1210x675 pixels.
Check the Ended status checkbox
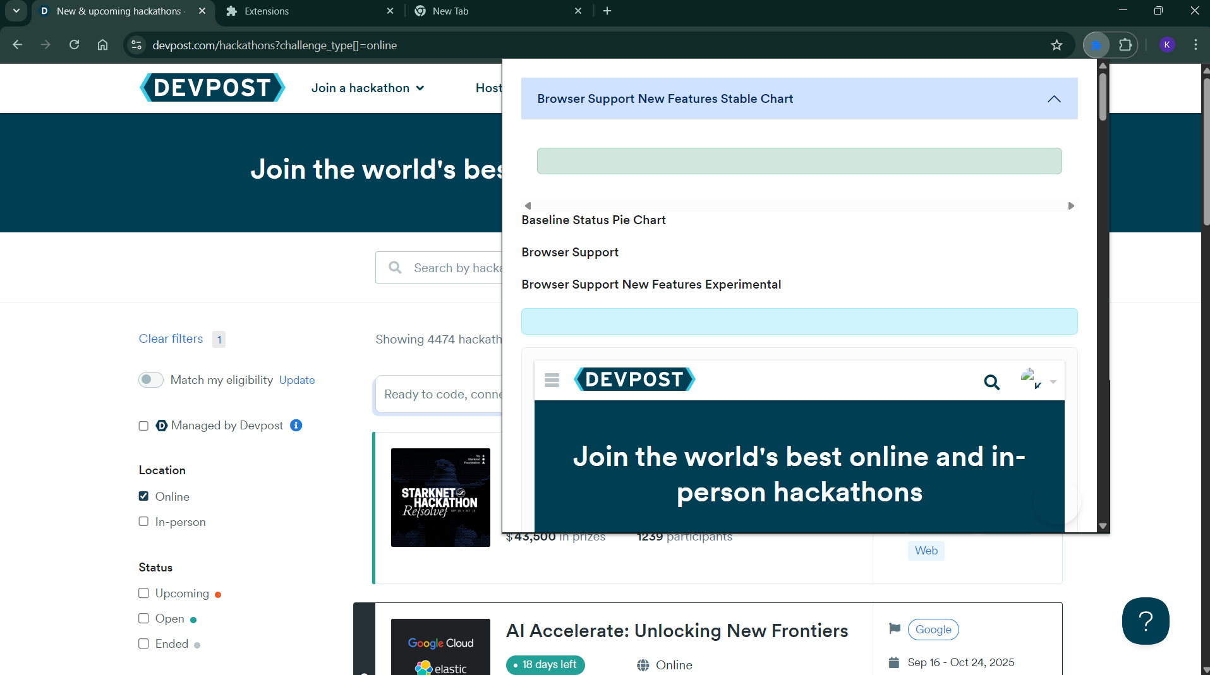coord(143,643)
